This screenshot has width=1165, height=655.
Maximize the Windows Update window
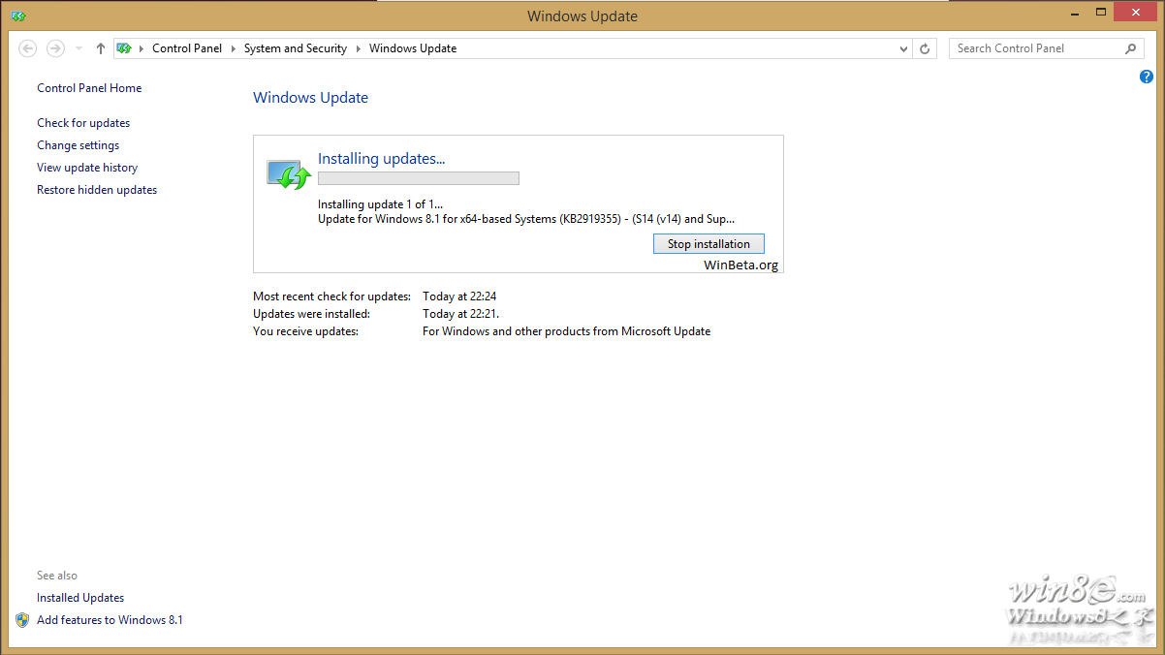point(1101,13)
